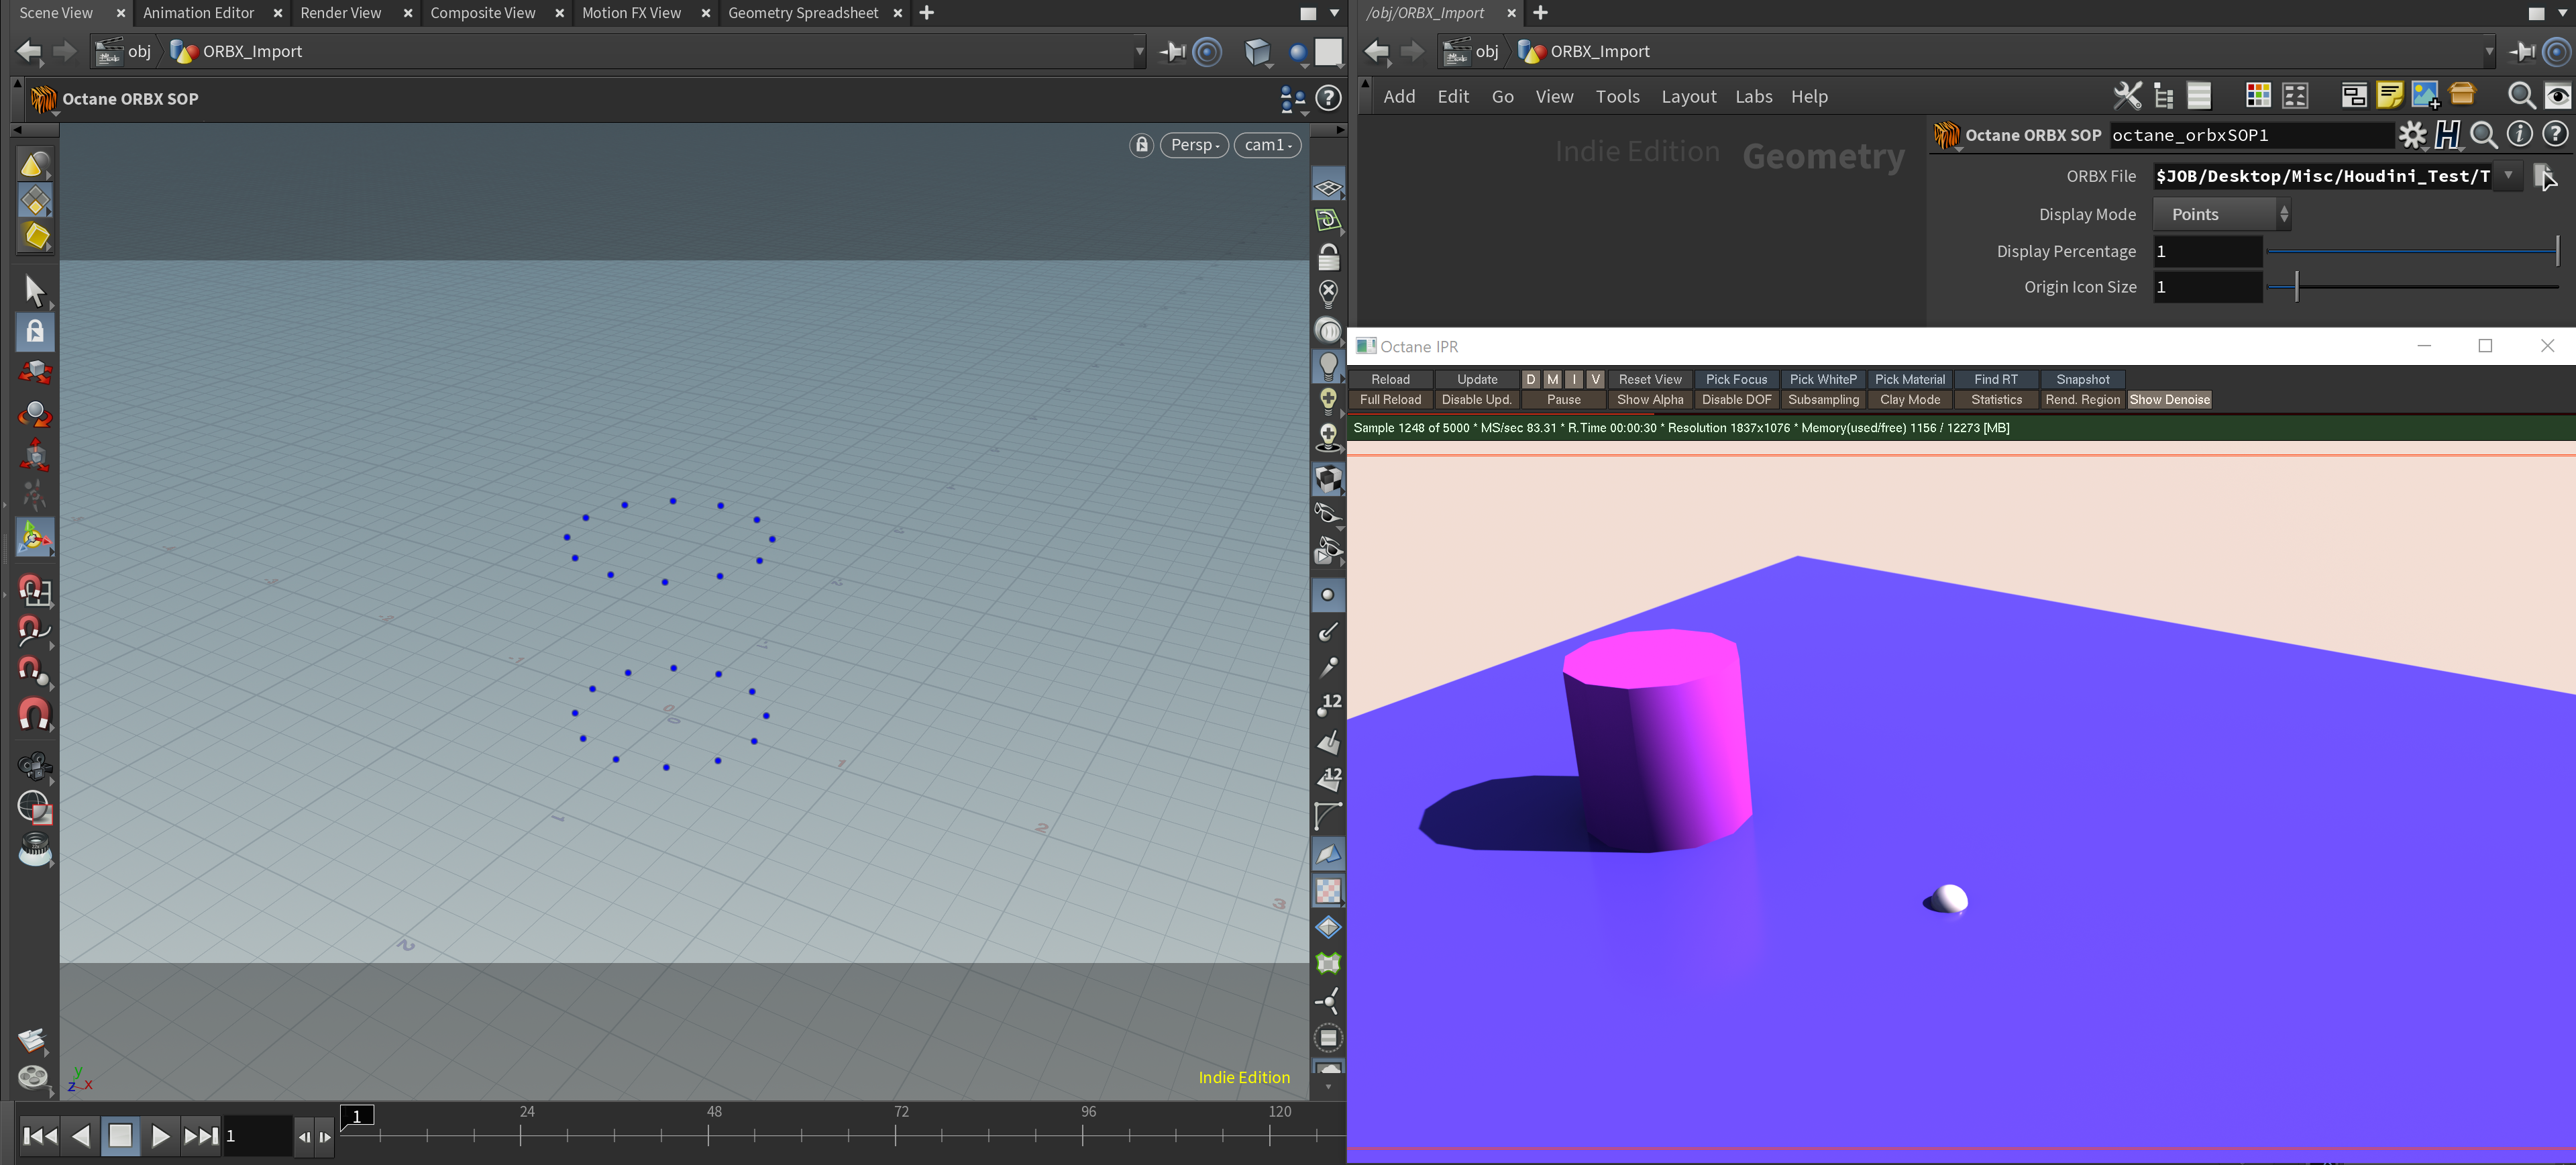Open the Persp viewport menu
2576x1165 pixels.
point(1194,145)
